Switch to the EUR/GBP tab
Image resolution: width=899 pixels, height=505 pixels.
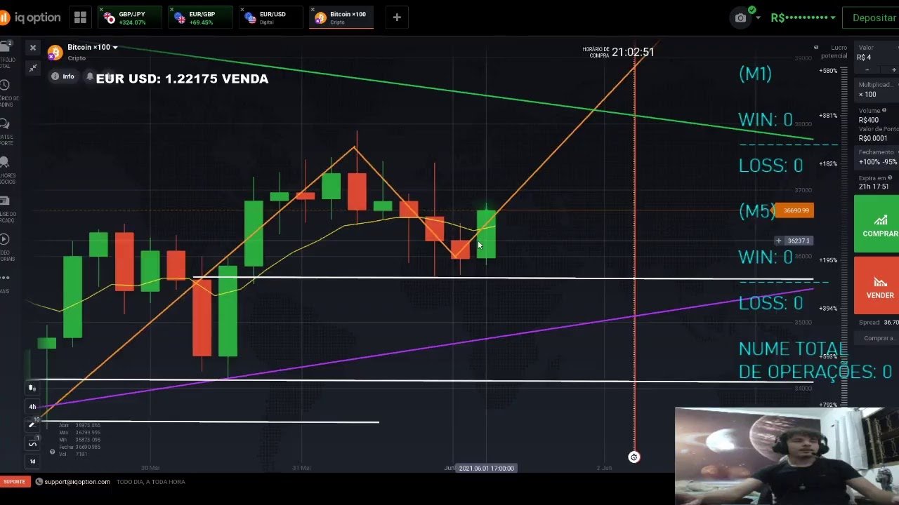pyautogui.click(x=200, y=18)
